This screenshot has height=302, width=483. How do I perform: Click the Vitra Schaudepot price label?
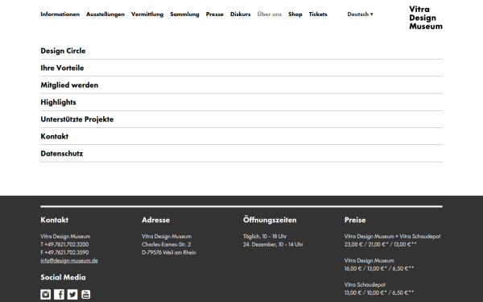(365, 284)
